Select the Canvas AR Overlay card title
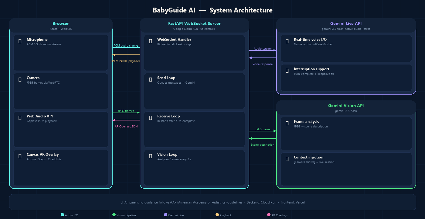 pyautogui.click(x=43, y=155)
